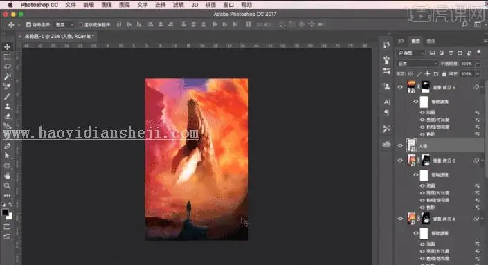Open the Move tool preset picker arrow
Image resolution: width=488 pixels, height=265 pixels.
tap(19, 25)
